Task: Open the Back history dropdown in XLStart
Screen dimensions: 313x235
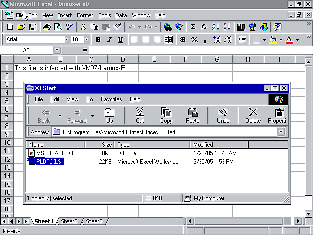Action: pyautogui.click(x=60, y=116)
